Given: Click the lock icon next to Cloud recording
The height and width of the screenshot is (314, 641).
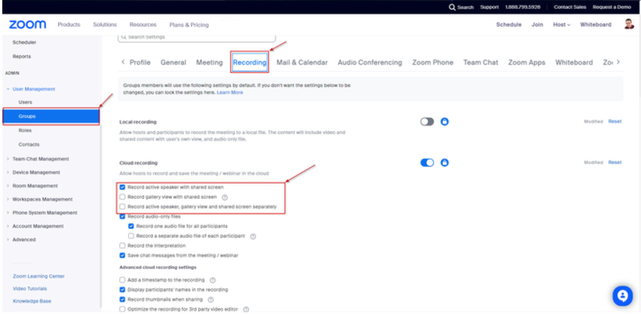Looking at the screenshot, I should tap(444, 162).
